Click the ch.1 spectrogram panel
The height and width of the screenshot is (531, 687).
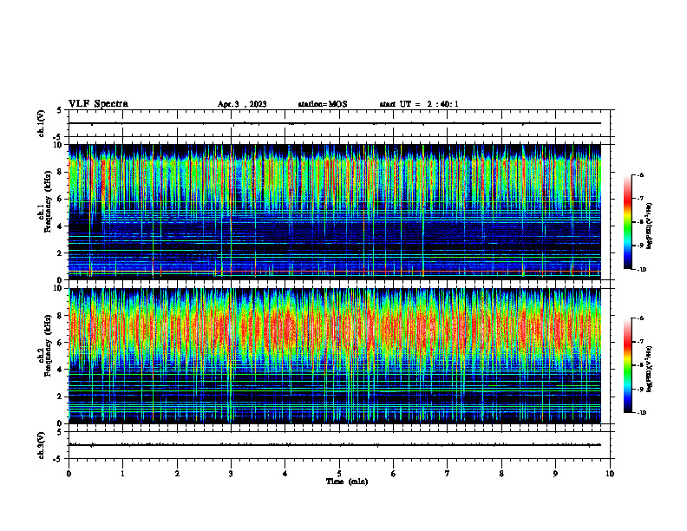pyautogui.click(x=335, y=212)
